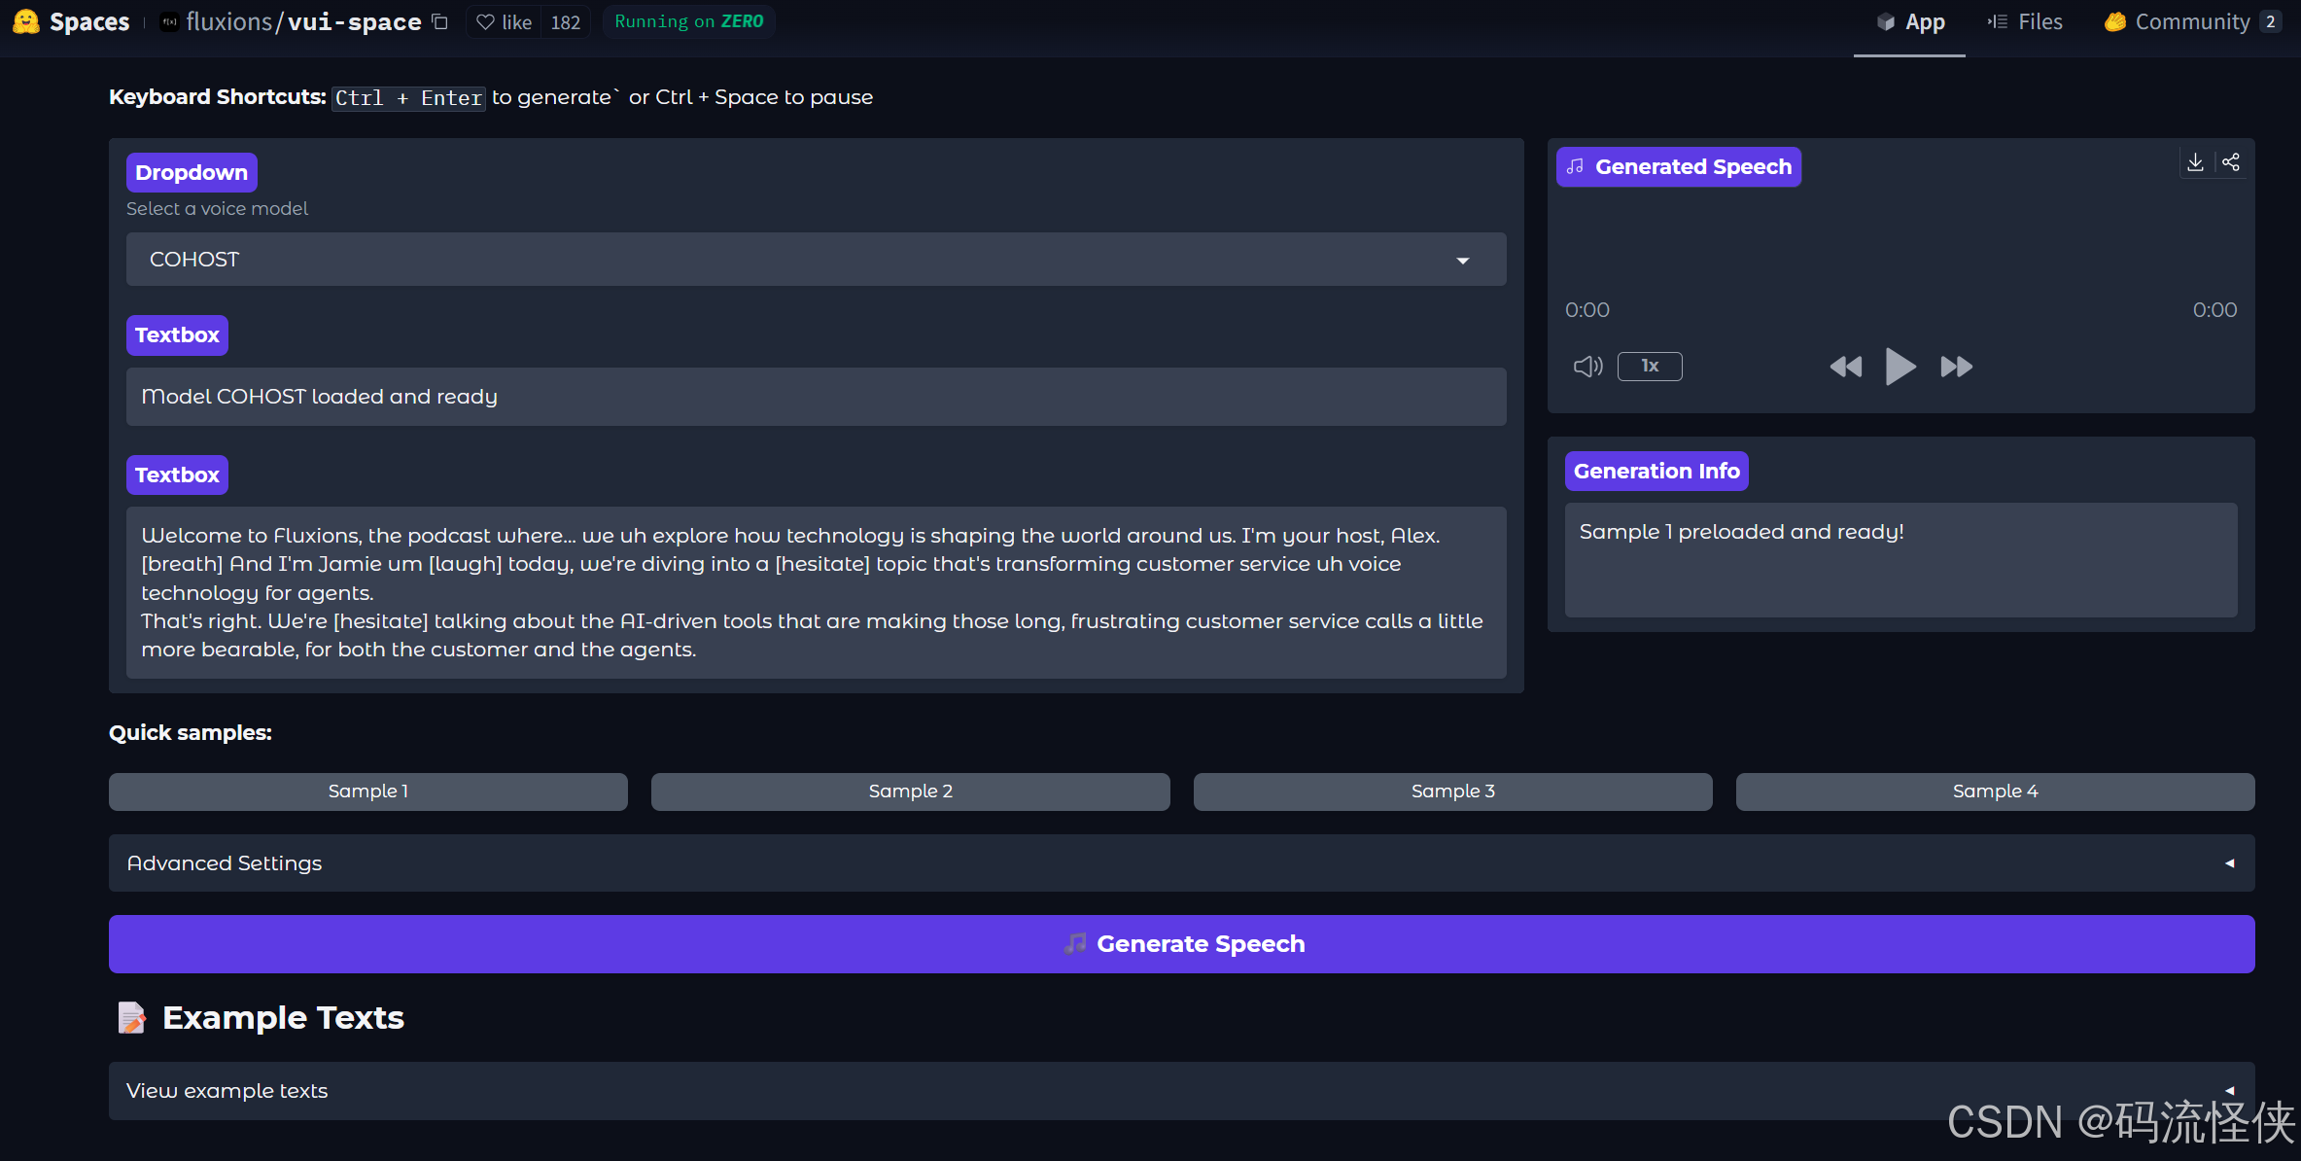This screenshot has width=2301, height=1161.
Task: Click the Advanced Settings collapse arrow
Action: pos(2230,863)
